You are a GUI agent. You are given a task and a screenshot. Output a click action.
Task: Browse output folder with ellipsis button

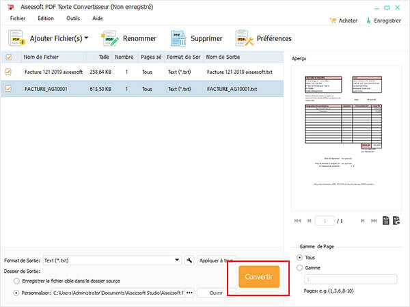(x=189, y=293)
